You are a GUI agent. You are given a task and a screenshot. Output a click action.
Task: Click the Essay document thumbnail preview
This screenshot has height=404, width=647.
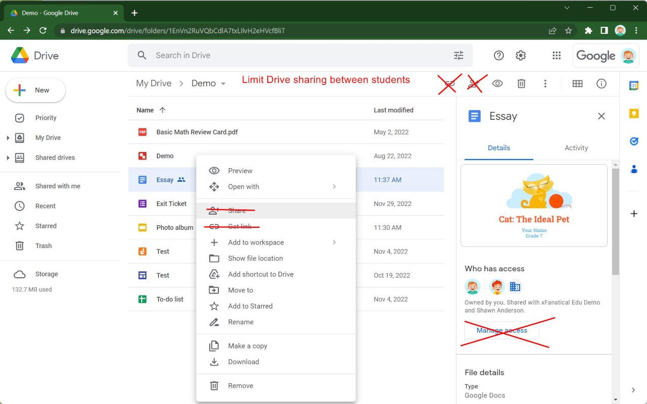[x=534, y=206]
